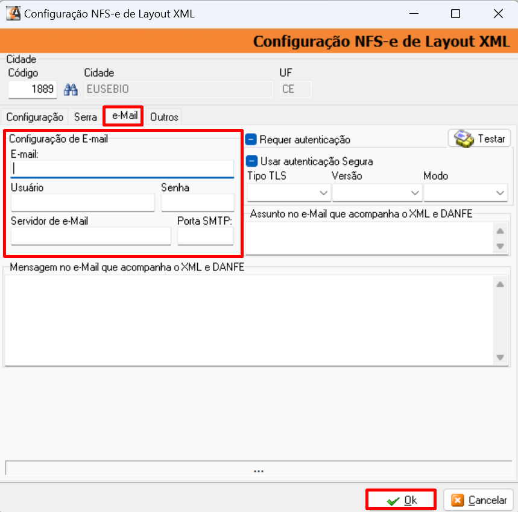518x512 pixels.
Task: Minimize the configuration window
Action: pos(414,13)
